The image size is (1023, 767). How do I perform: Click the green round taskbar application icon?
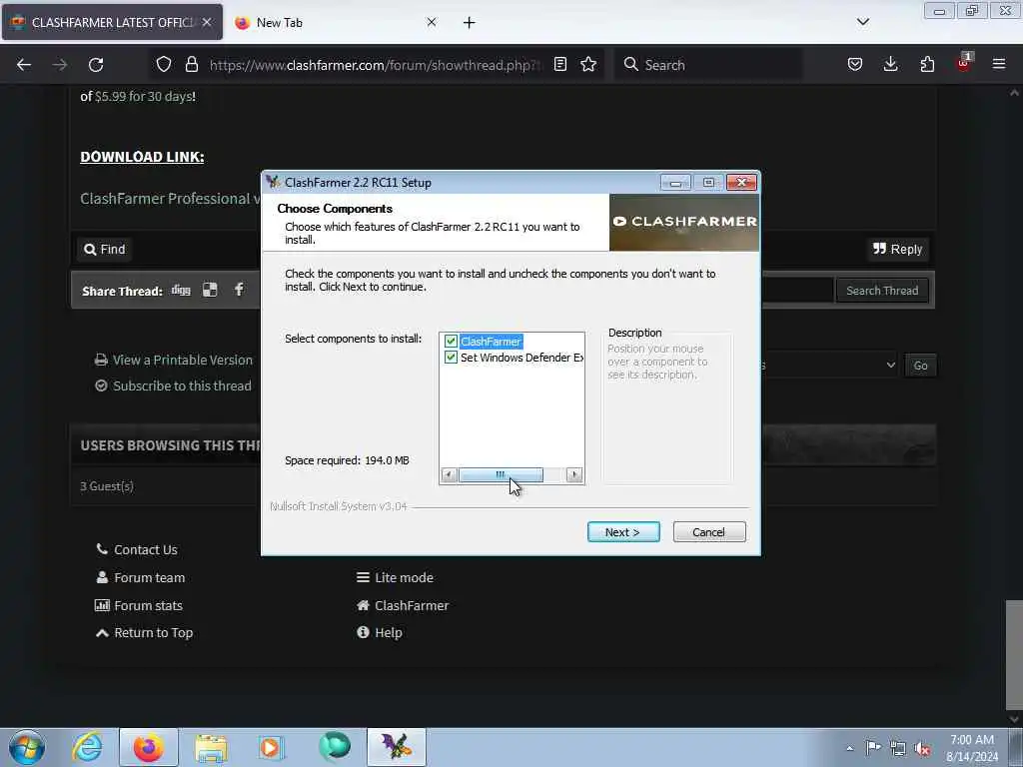click(x=334, y=747)
